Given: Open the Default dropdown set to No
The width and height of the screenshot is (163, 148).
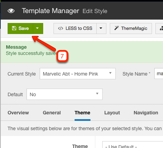Looking at the screenshot, I should [65, 94].
